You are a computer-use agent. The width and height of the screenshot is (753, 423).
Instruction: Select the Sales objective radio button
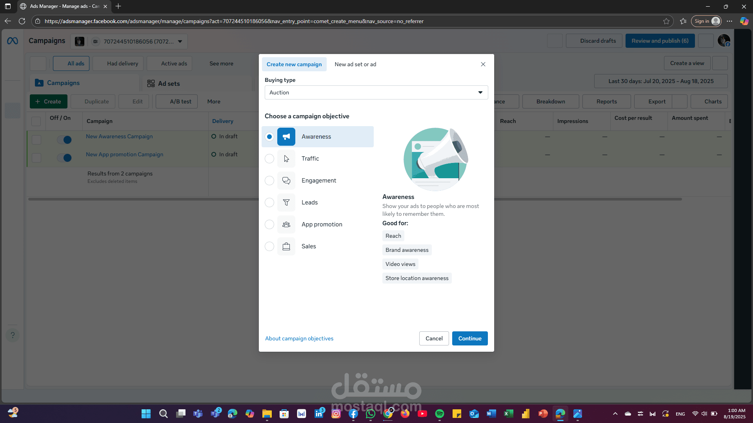point(269,246)
